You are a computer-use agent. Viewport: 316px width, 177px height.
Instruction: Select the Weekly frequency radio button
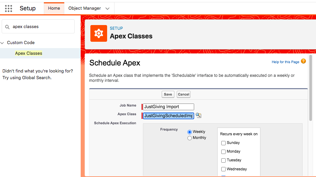pyautogui.click(x=189, y=132)
